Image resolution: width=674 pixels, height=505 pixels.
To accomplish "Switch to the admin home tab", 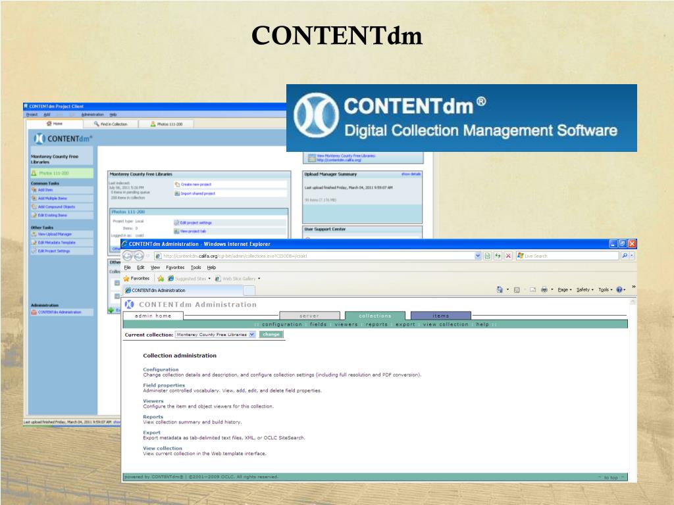I will [153, 316].
